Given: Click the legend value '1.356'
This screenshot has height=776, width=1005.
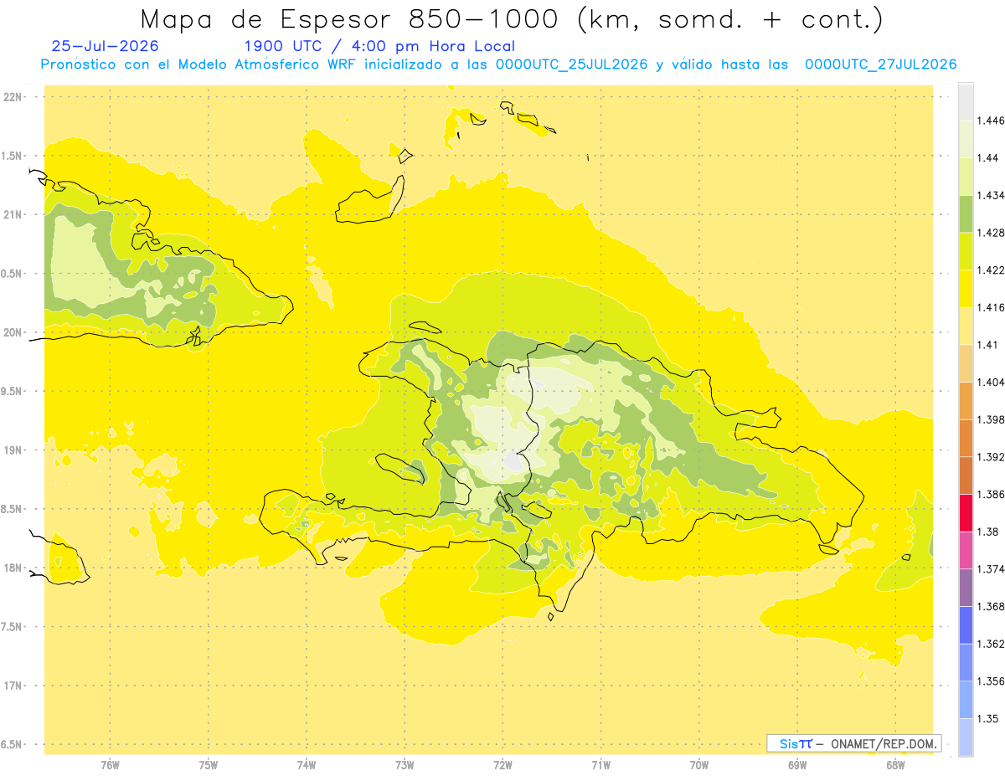Looking at the screenshot, I should (991, 681).
